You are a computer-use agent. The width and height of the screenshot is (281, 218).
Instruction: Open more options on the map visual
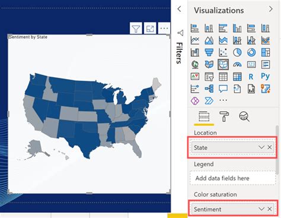[x=164, y=29]
